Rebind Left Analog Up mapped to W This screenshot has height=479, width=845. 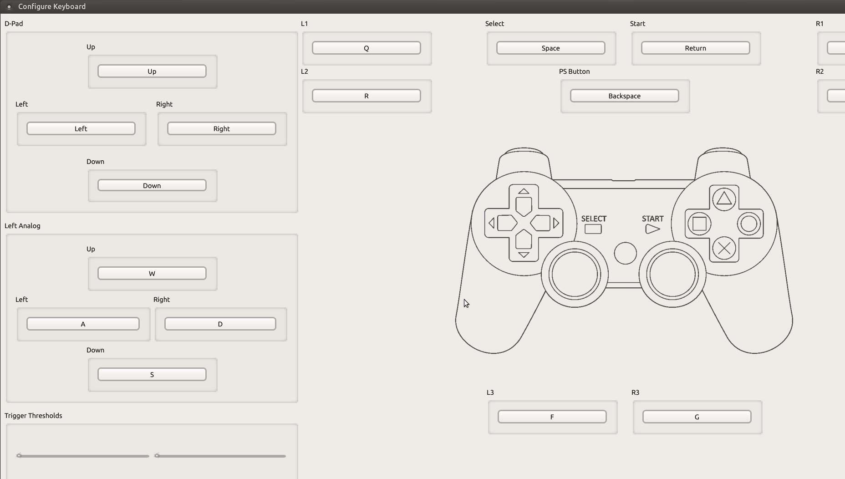coord(152,273)
